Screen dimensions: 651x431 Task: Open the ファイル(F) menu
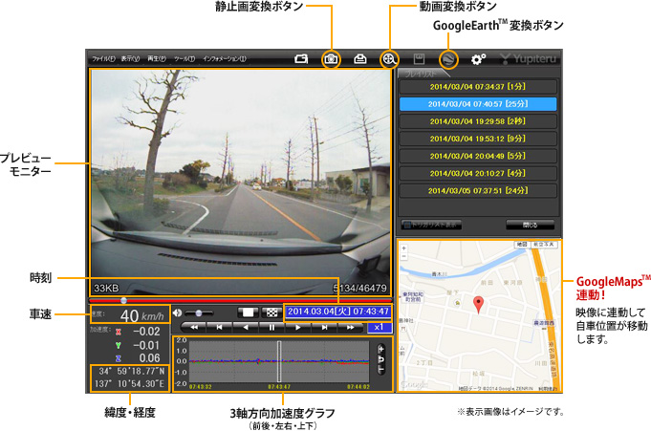[103, 59]
